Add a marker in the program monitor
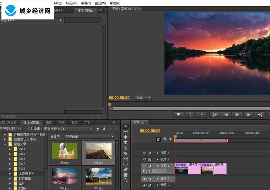 pyautogui.click(x=178, y=114)
